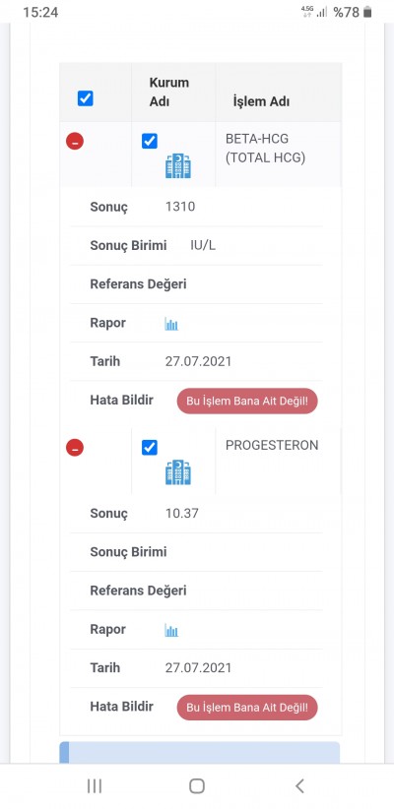Report PROGESTERON with Bu İşlem Bana Ait Değil
This screenshot has height=809, width=394.
tap(247, 708)
